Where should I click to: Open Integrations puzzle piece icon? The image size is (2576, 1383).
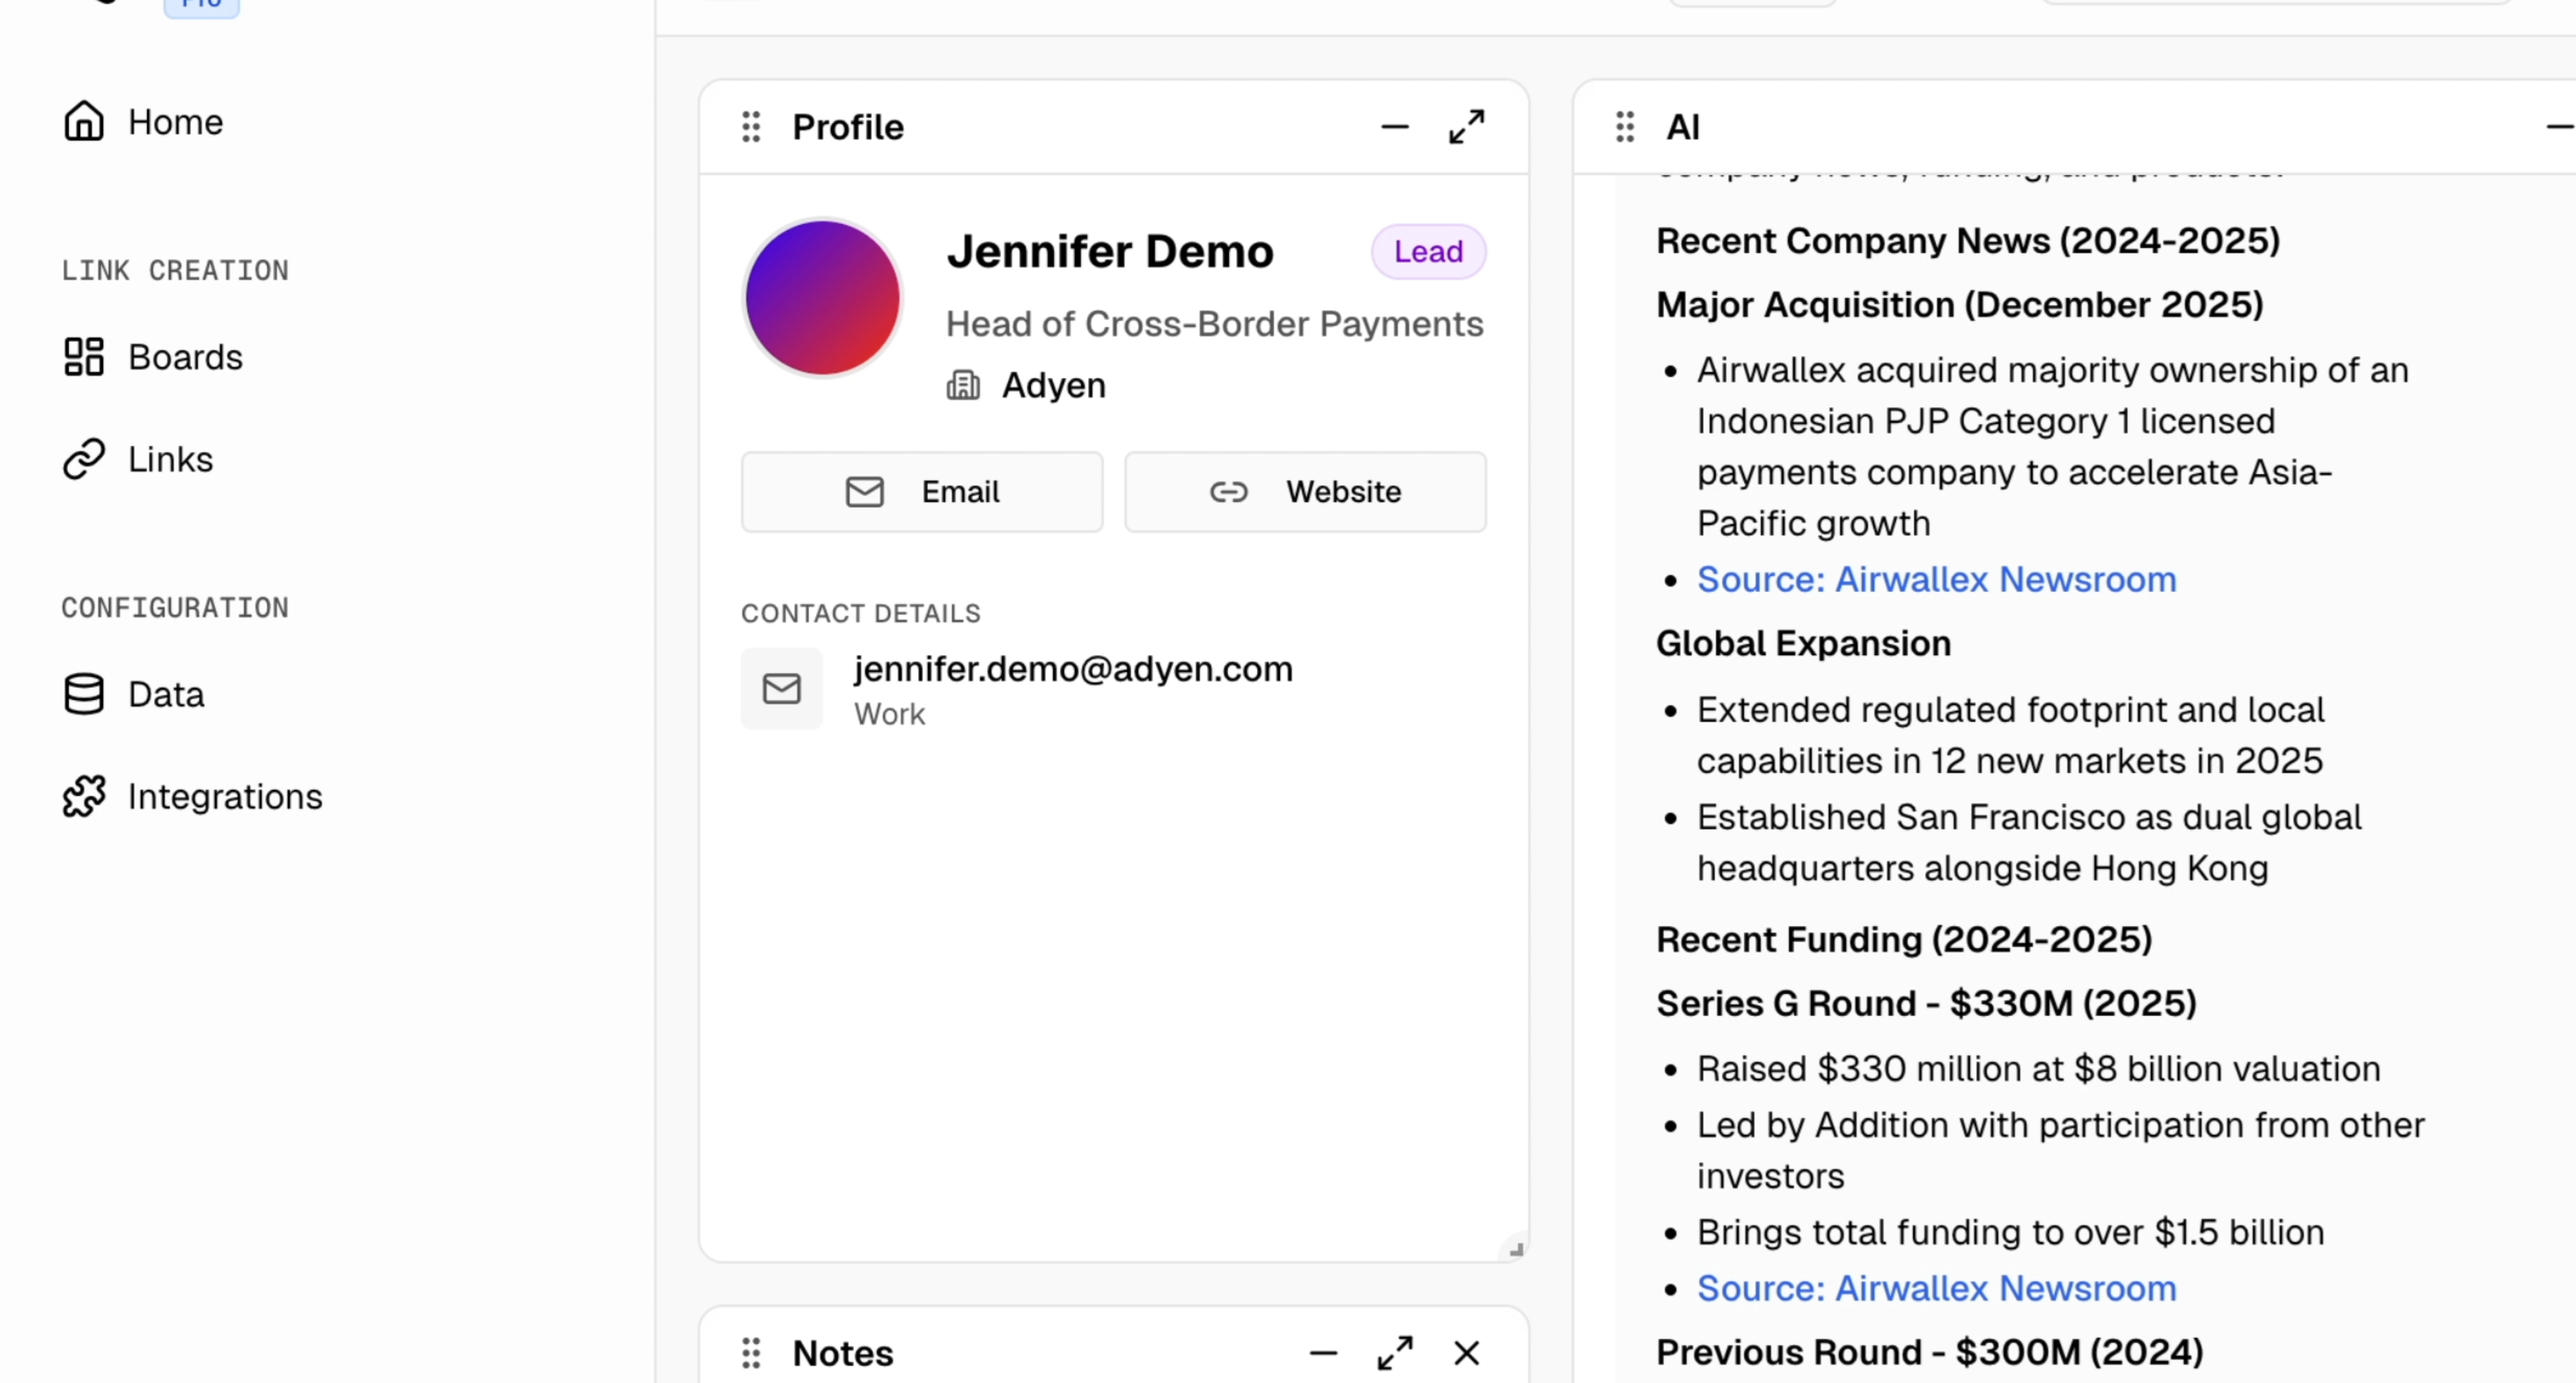point(84,797)
